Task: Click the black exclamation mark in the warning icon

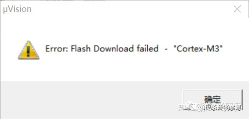Action: point(28,51)
